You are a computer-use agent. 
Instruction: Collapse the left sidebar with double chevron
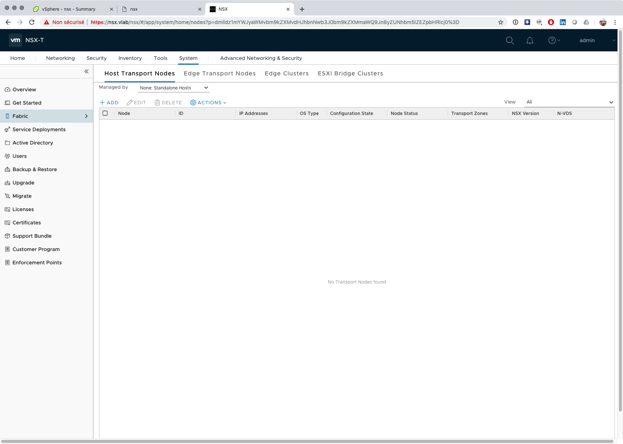pos(86,71)
